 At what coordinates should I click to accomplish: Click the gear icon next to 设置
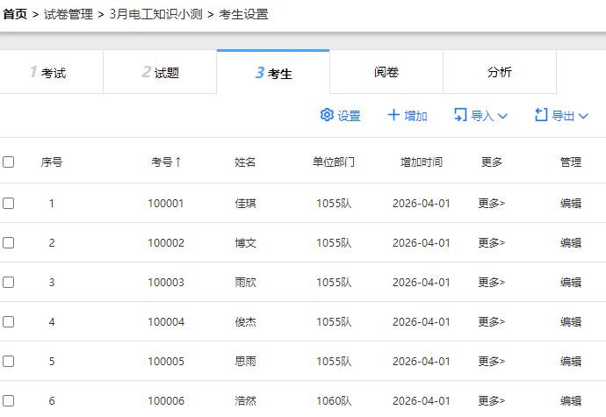coord(327,115)
